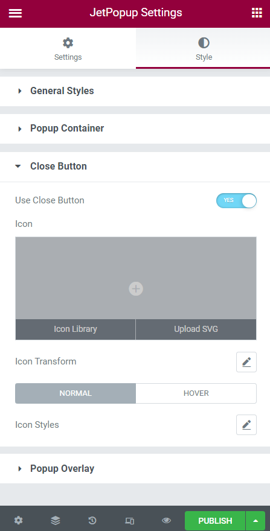Open the publish options arrow dropdown
This screenshot has width=270, height=531.
(256, 521)
